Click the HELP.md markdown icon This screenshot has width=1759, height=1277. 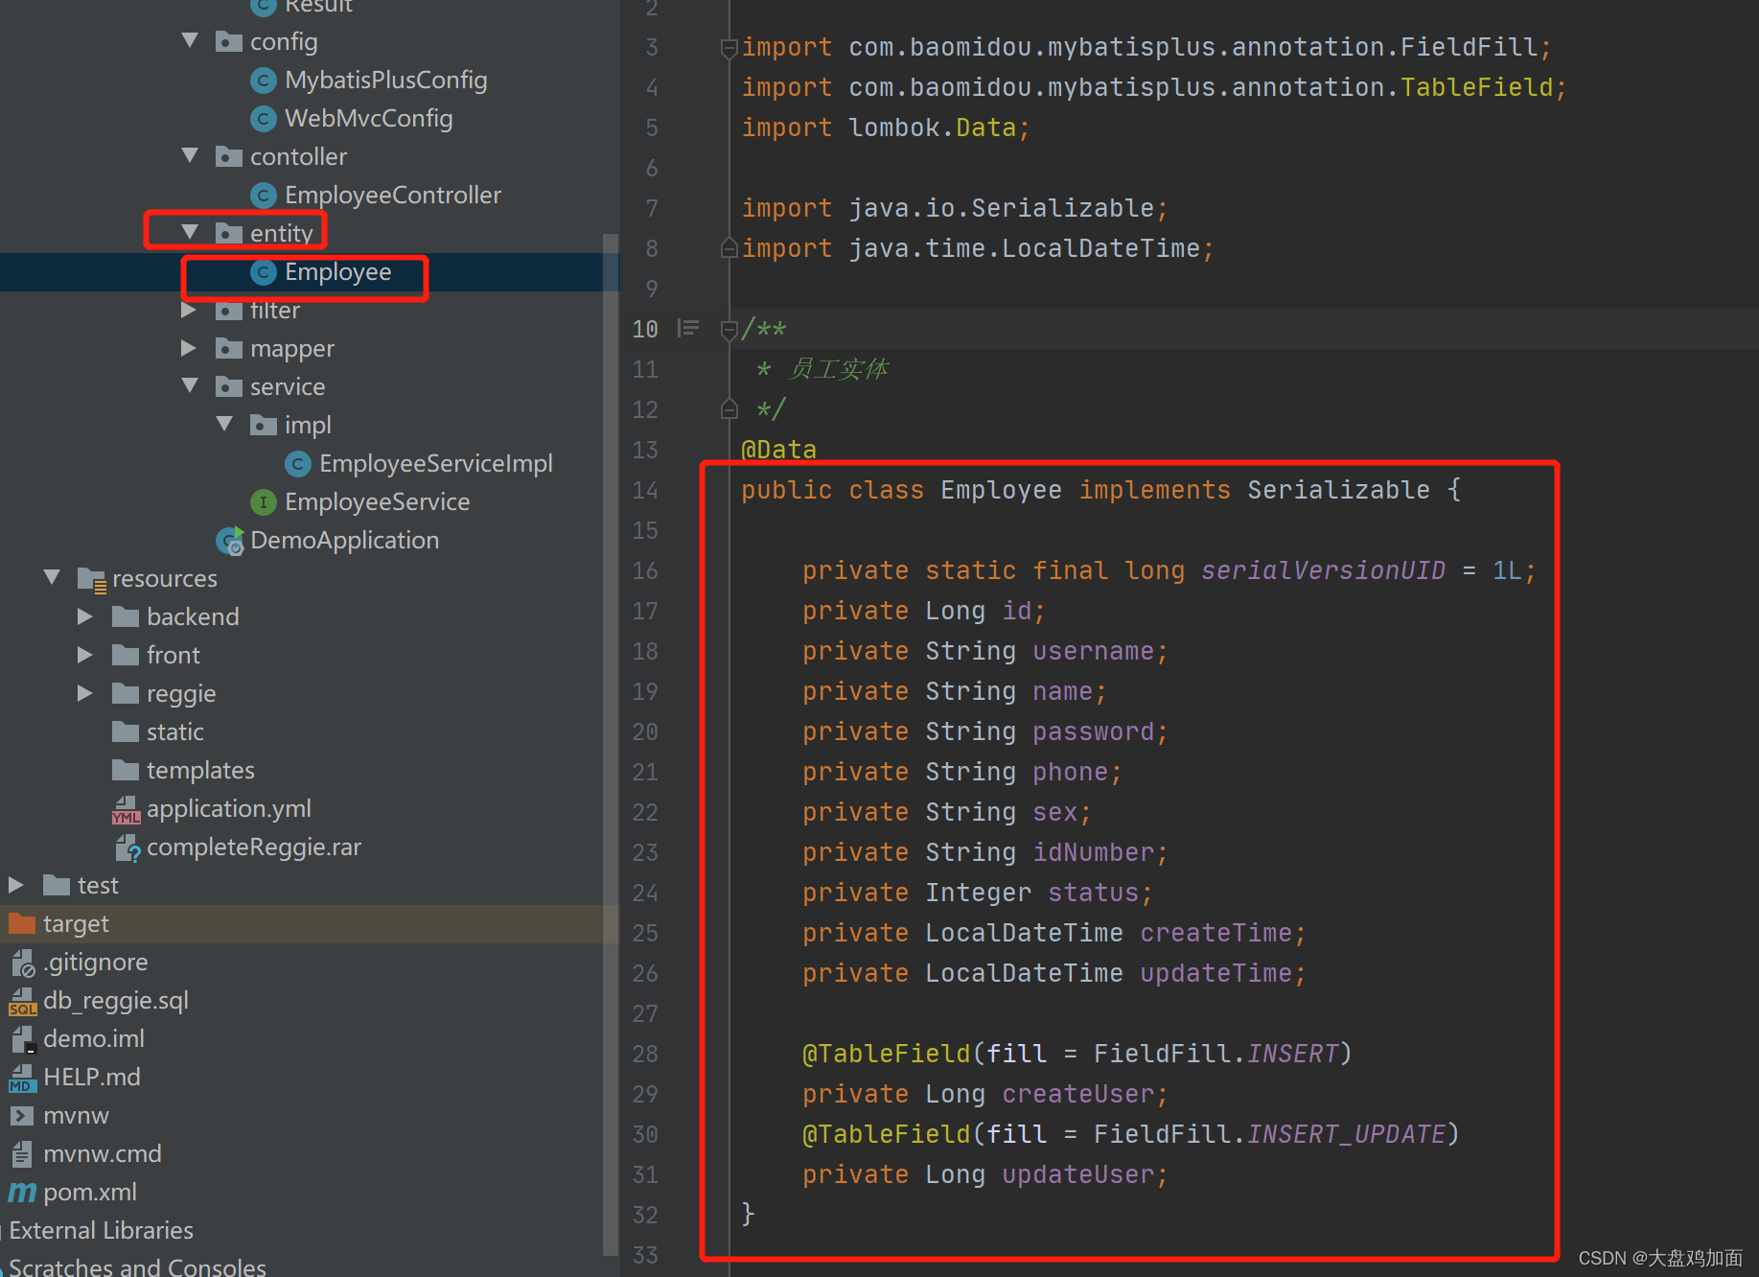tap(23, 1079)
